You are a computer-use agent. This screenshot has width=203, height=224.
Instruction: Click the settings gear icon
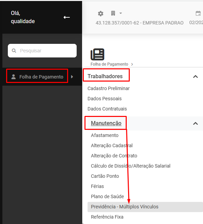100,14
